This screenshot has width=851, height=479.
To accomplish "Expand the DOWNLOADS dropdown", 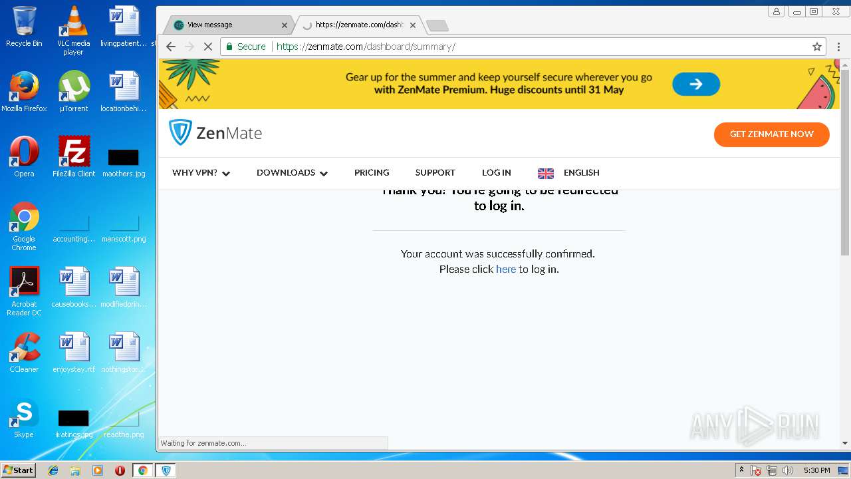I will pos(292,173).
